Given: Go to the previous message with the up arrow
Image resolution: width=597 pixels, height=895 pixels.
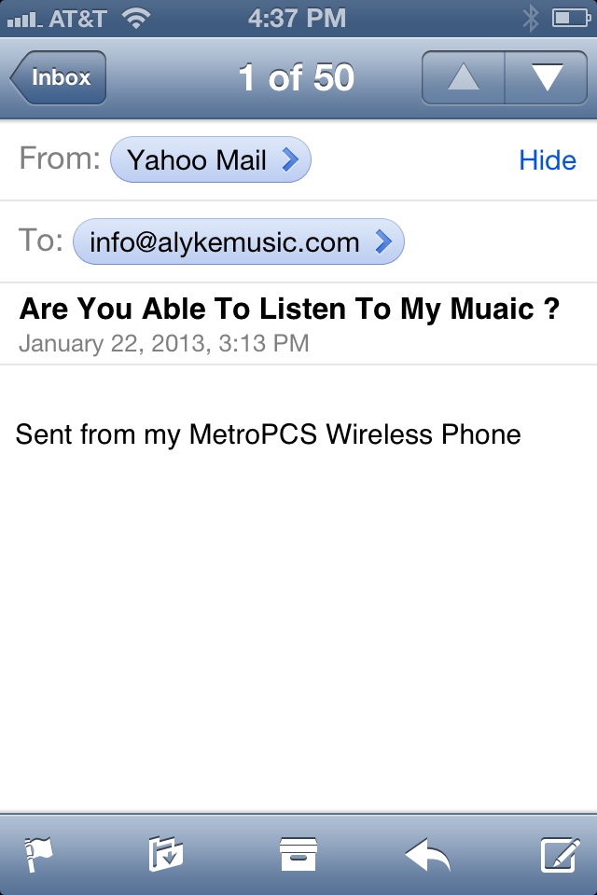Looking at the screenshot, I should (x=464, y=77).
